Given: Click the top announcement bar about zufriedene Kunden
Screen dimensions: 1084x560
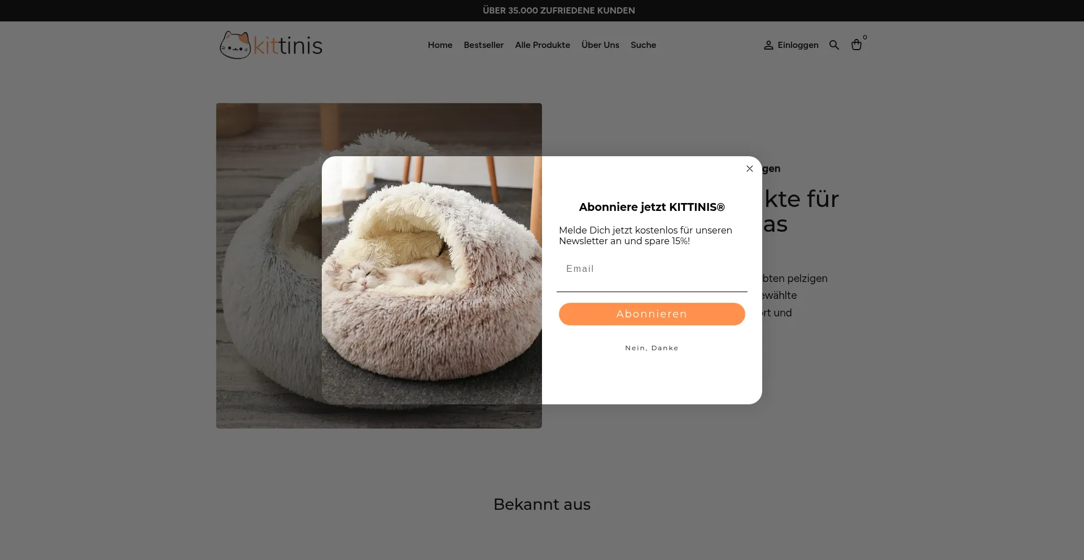Looking at the screenshot, I should pyautogui.click(x=559, y=10).
